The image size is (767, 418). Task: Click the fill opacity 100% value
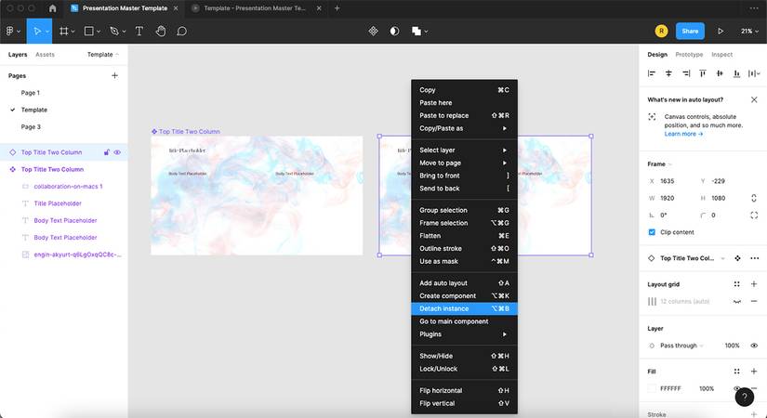707,388
